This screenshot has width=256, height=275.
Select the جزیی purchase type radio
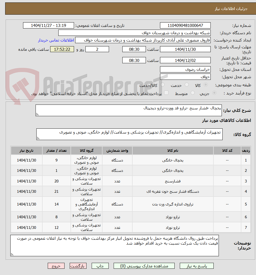[214, 93]
